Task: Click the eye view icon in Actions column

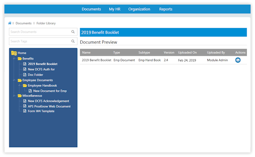Action: click(x=238, y=60)
